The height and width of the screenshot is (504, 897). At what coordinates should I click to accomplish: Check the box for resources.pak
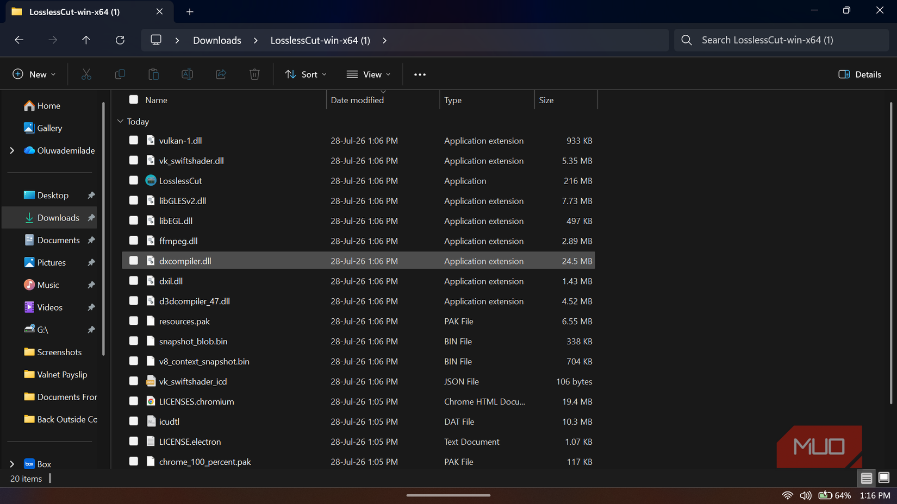click(134, 321)
